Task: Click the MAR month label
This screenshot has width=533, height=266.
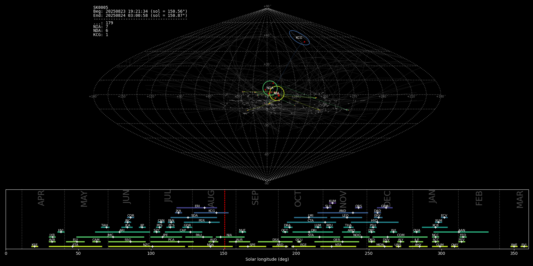Action: click(x=520, y=199)
